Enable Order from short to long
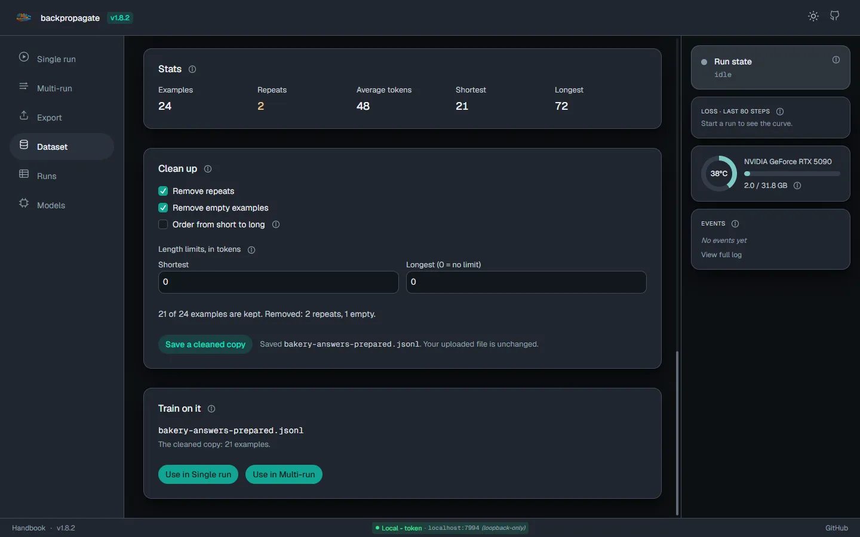 coord(163,224)
